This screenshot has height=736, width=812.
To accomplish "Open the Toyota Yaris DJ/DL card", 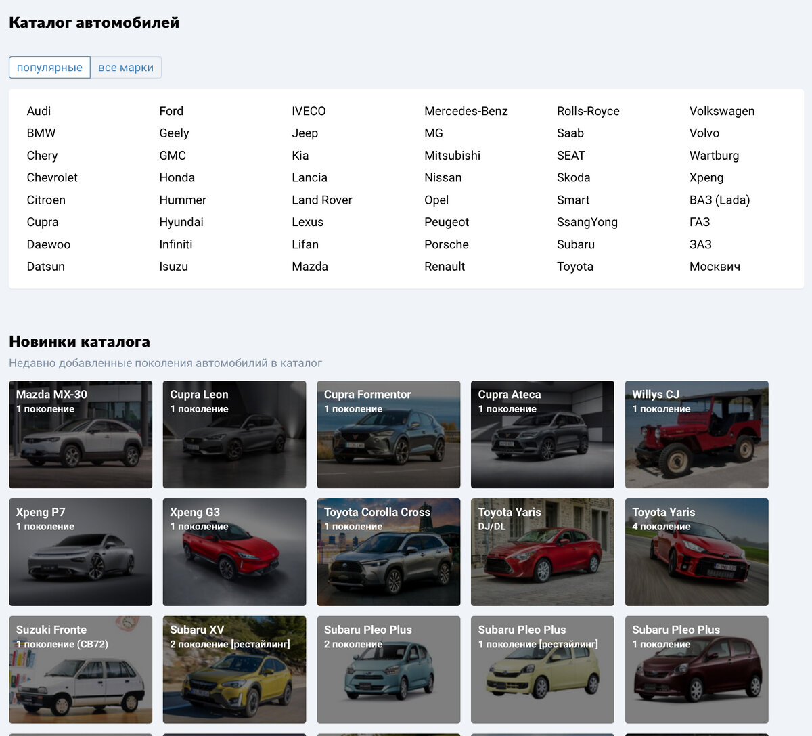I will pos(543,552).
